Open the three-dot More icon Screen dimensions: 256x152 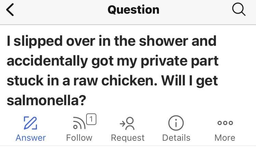(225, 123)
